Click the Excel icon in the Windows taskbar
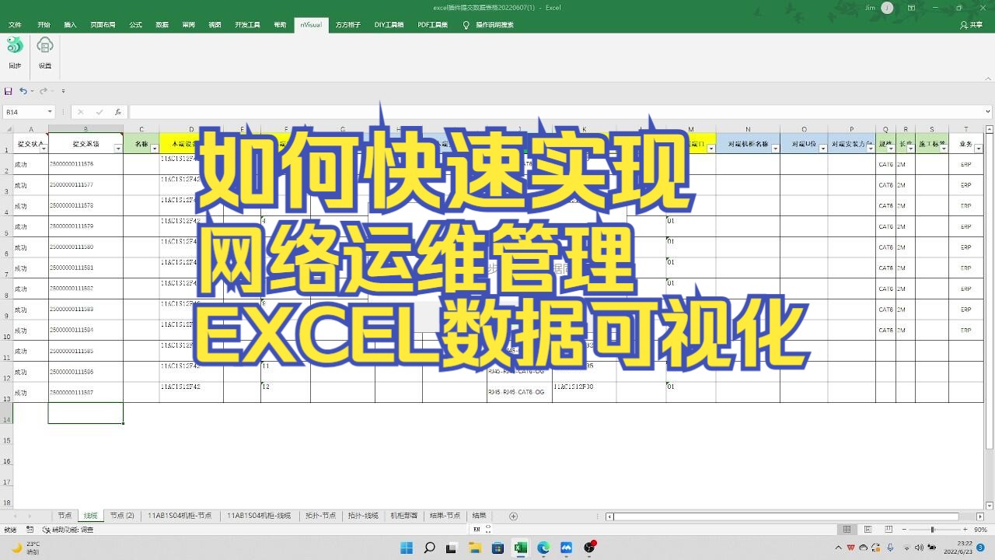 pyautogui.click(x=518, y=548)
